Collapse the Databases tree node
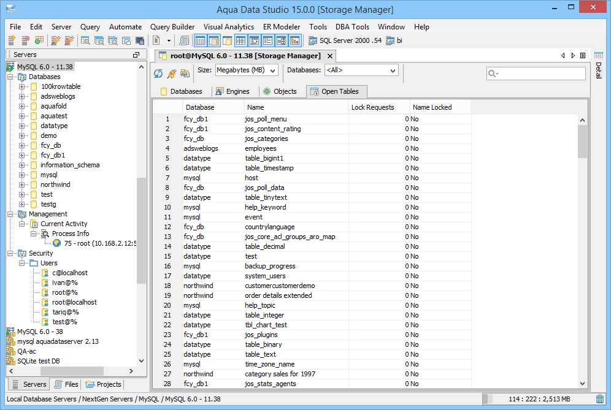Screen dimensions: 611x410 click(10, 77)
